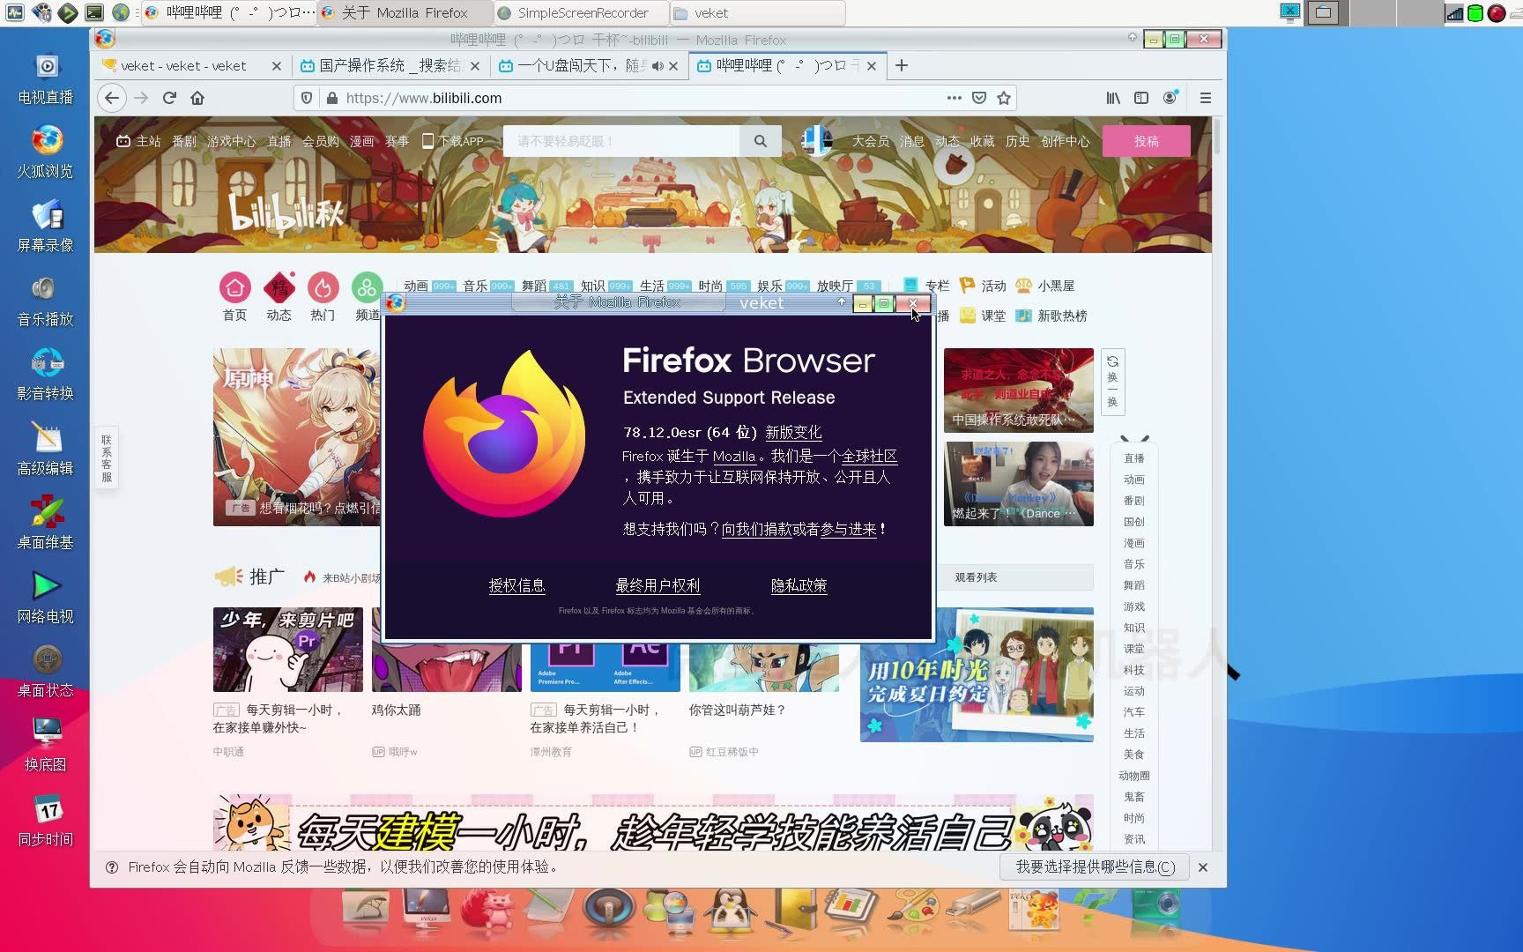This screenshot has height=952, width=1523.
Task: Open 同步时间 calendar desktop icon
Action: (46, 821)
